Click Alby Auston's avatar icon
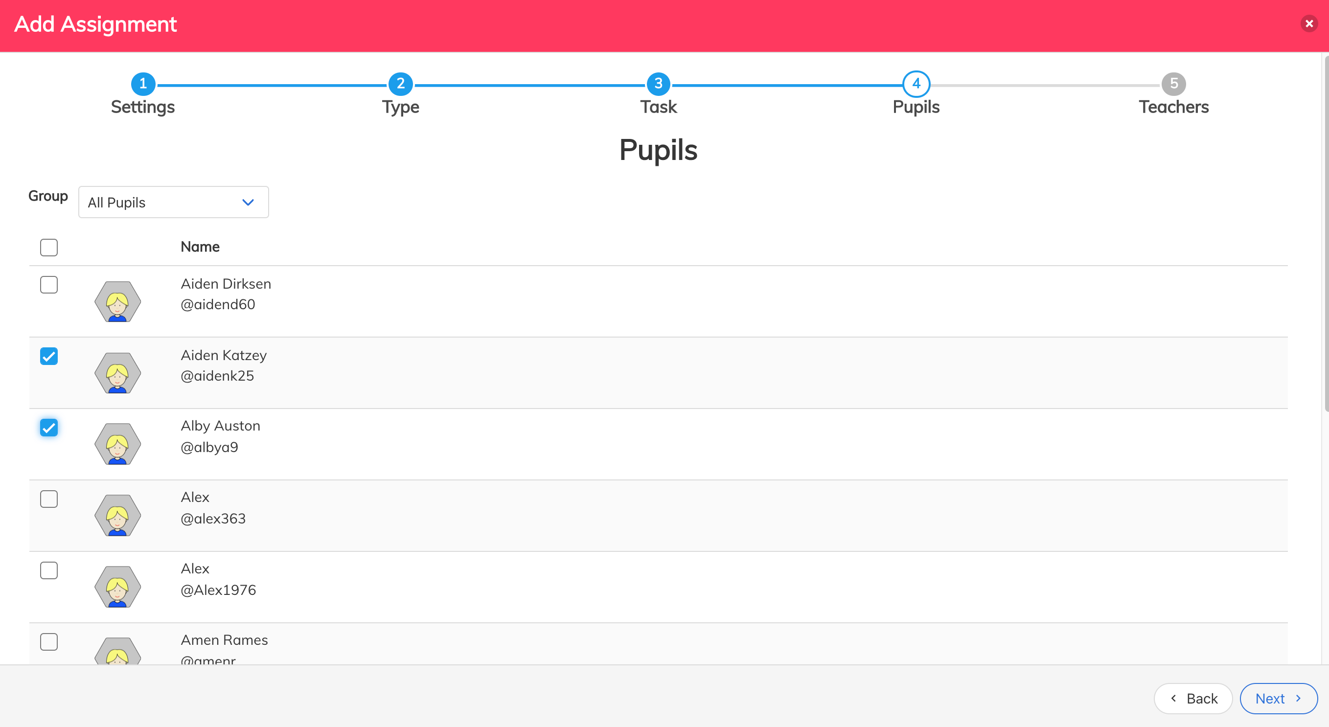This screenshot has height=727, width=1329. [117, 444]
